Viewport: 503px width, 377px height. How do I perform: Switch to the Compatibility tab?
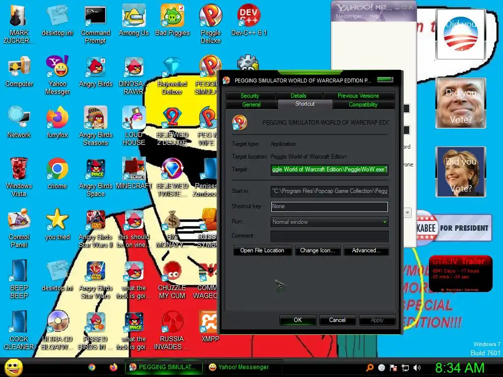point(363,105)
